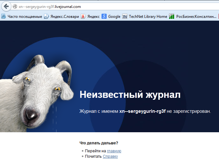This screenshot has width=219, height=159.
Task: Follow the главную link
Action: pyautogui.click(x=114, y=151)
